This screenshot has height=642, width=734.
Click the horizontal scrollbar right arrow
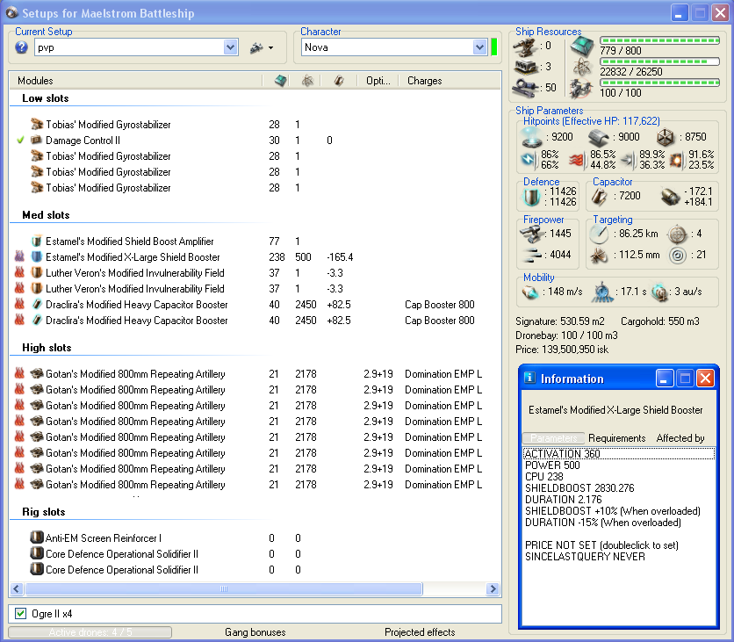[x=493, y=589]
